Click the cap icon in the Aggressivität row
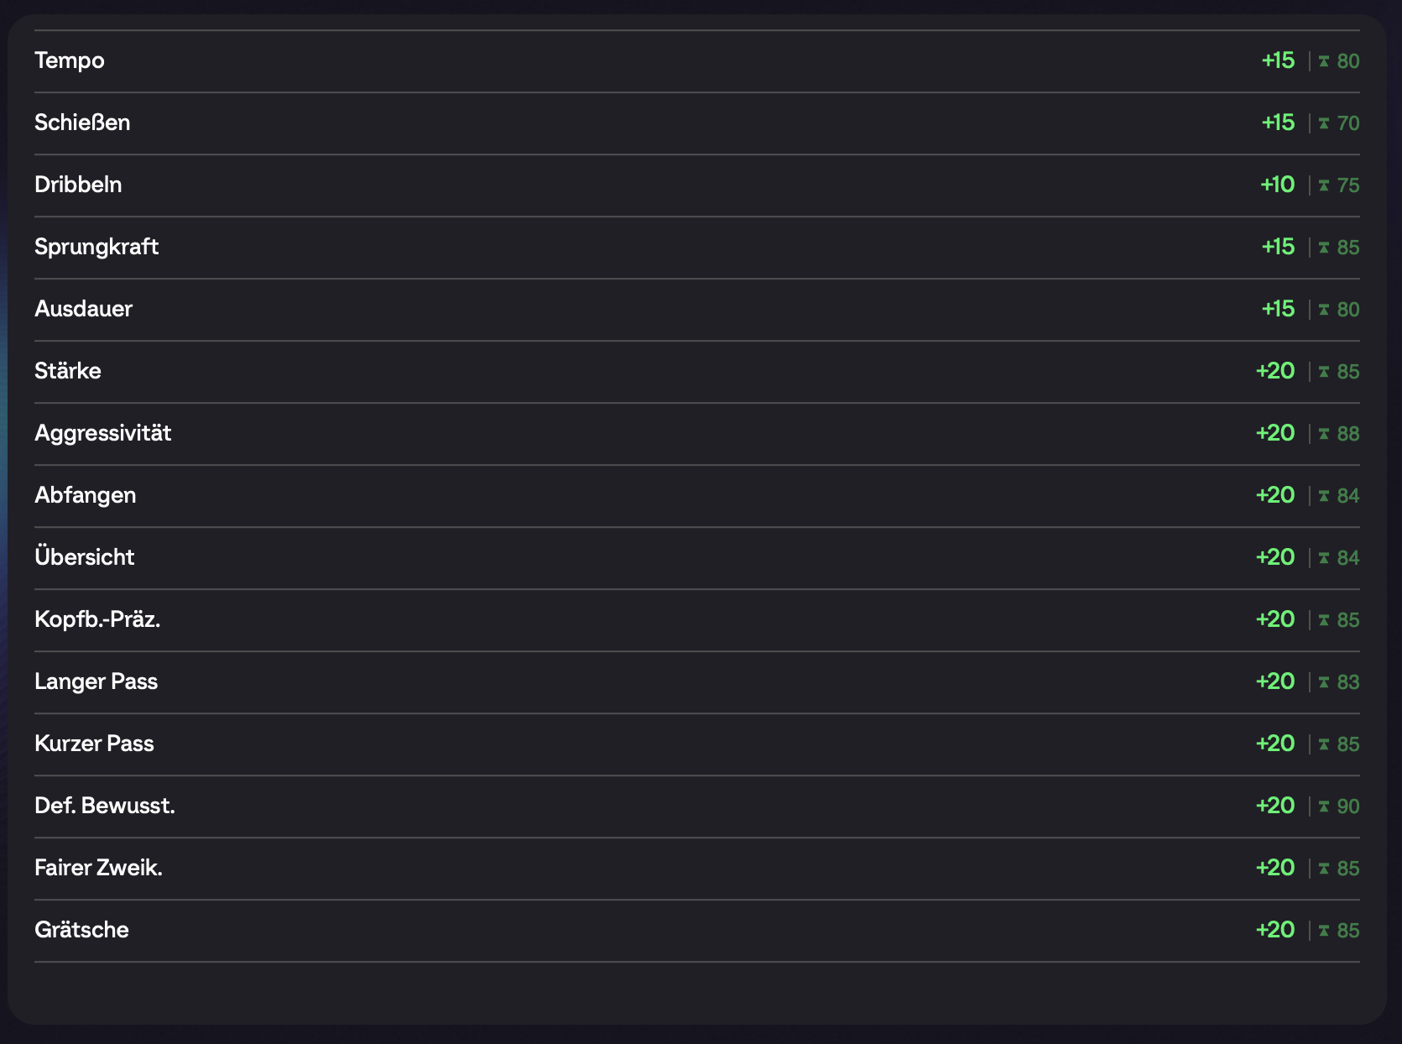 (x=1323, y=434)
